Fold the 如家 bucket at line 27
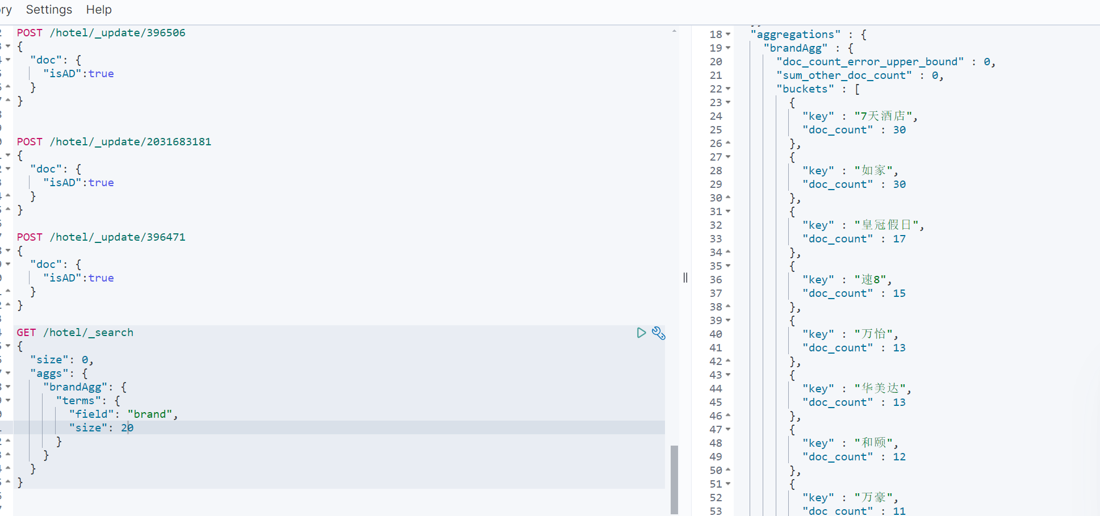The width and height of the screenshot is (1100, 516). (x=728, y=157)
